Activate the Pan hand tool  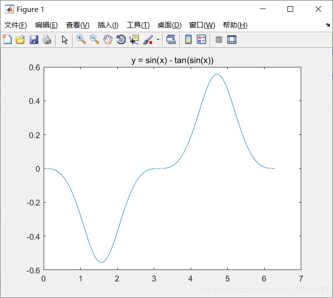pyautogui.click(x=108, y=40)
